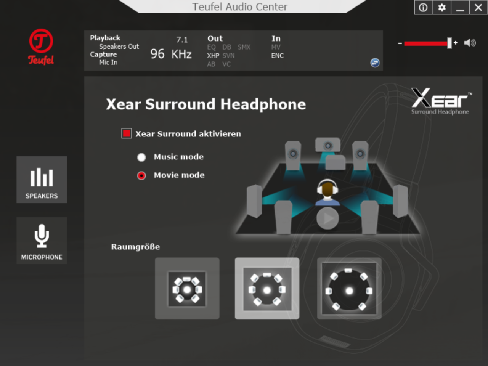The height and width of the screenshot is (366, 488).
Task: Click the Xear Surround Headphone heading
Action: coord(206,104)
